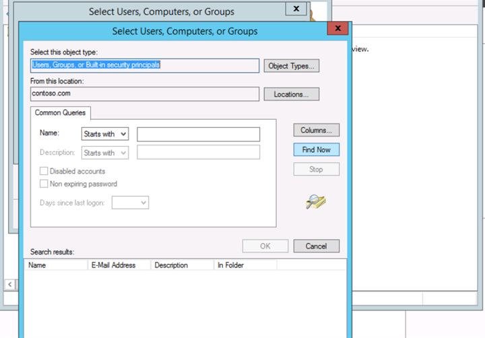
Task: Click the search magnifier directory icon
Action: pyautogui.click(x=315, y=201)
